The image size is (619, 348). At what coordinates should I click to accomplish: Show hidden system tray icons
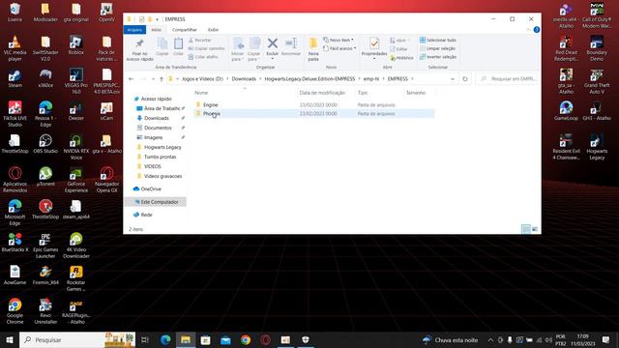pos(490,339)
